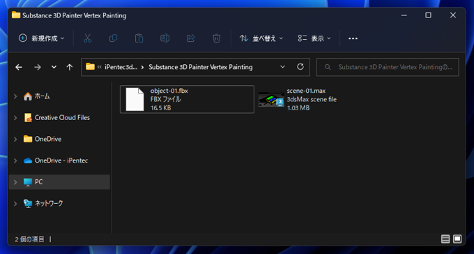
Task: Click the folder icon in title bar
Action: (x=16, y=15)
